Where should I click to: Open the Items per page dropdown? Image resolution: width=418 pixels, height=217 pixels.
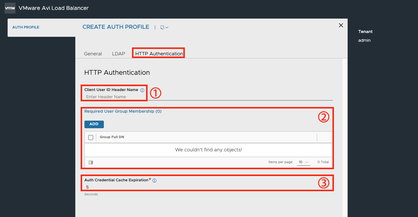304,162
